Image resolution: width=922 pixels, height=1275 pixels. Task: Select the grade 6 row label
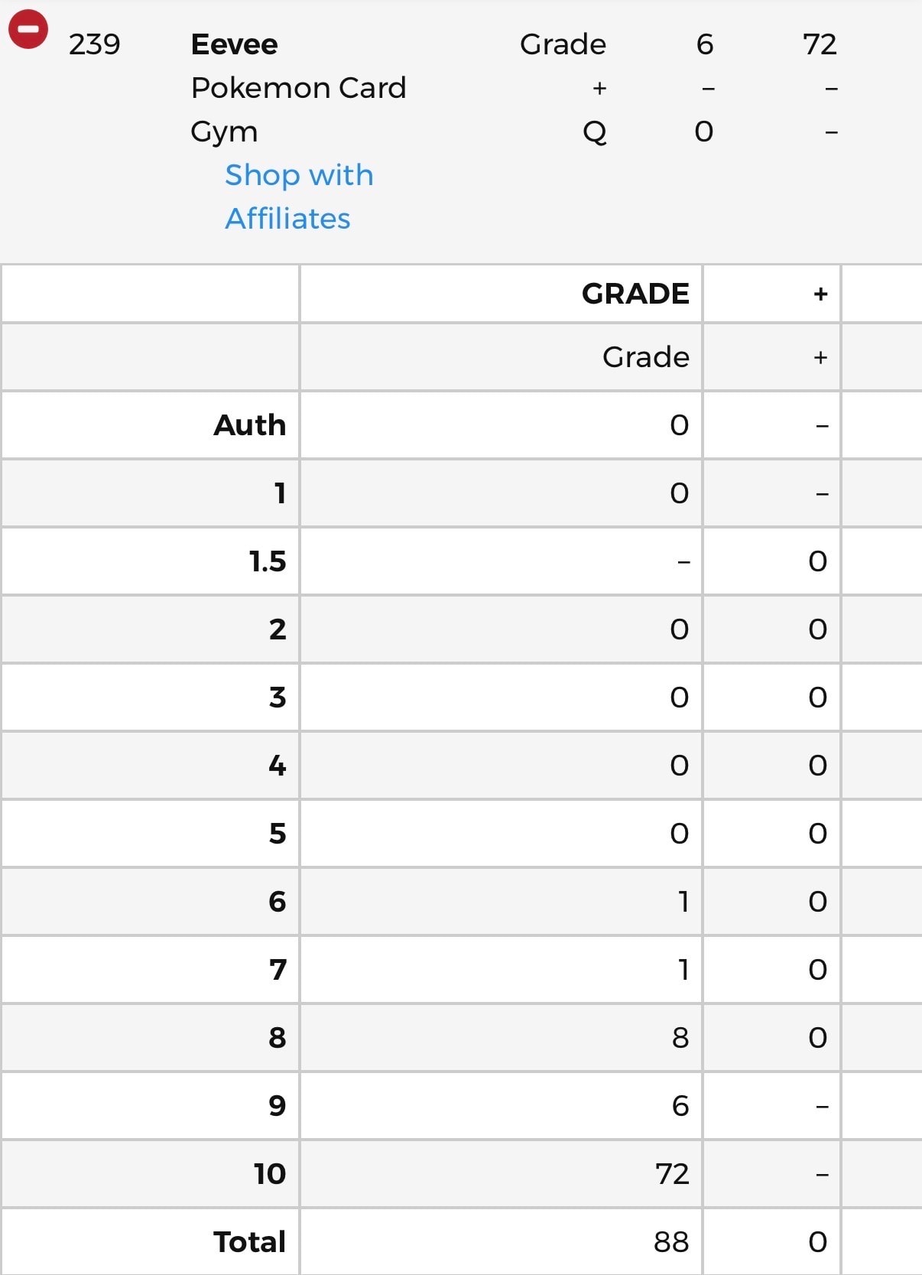[x=278, y=901]
